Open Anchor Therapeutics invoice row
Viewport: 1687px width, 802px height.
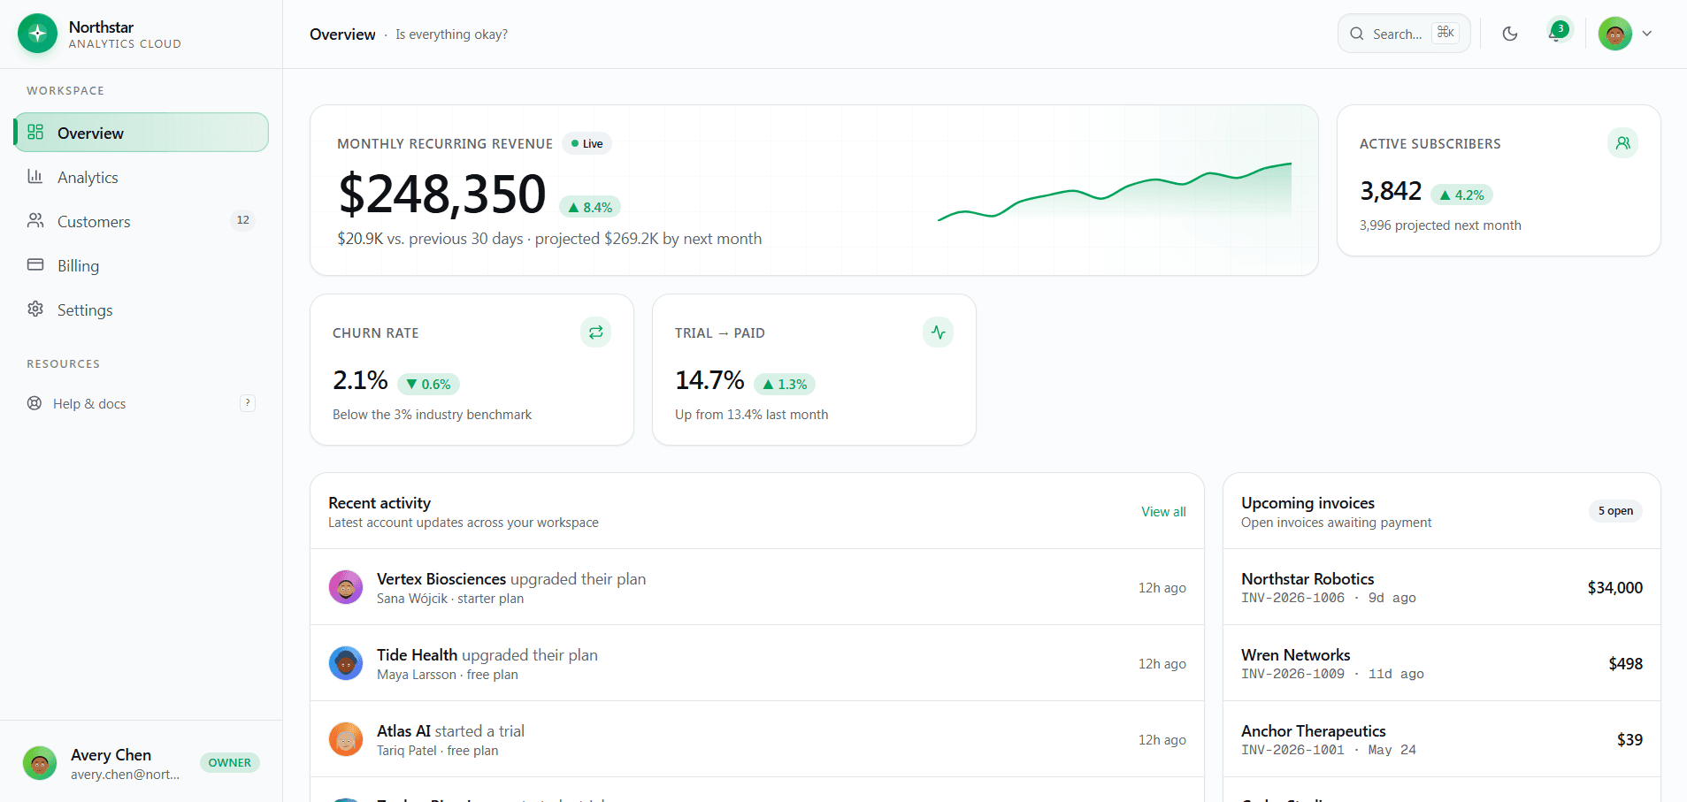click(1442, 739)
